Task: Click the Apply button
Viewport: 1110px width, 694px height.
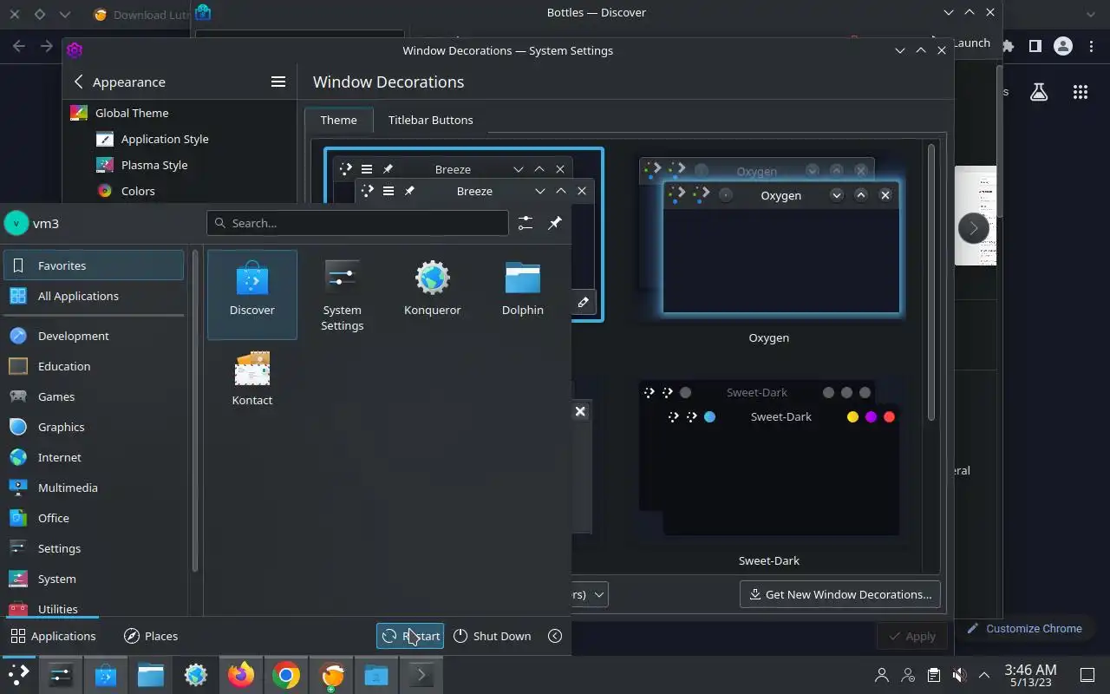Action: pyautogui.click(x=911, y=636)
